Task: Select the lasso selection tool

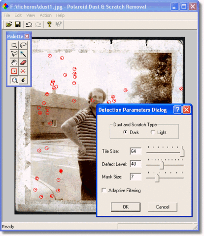Action: tap(23, 45)
